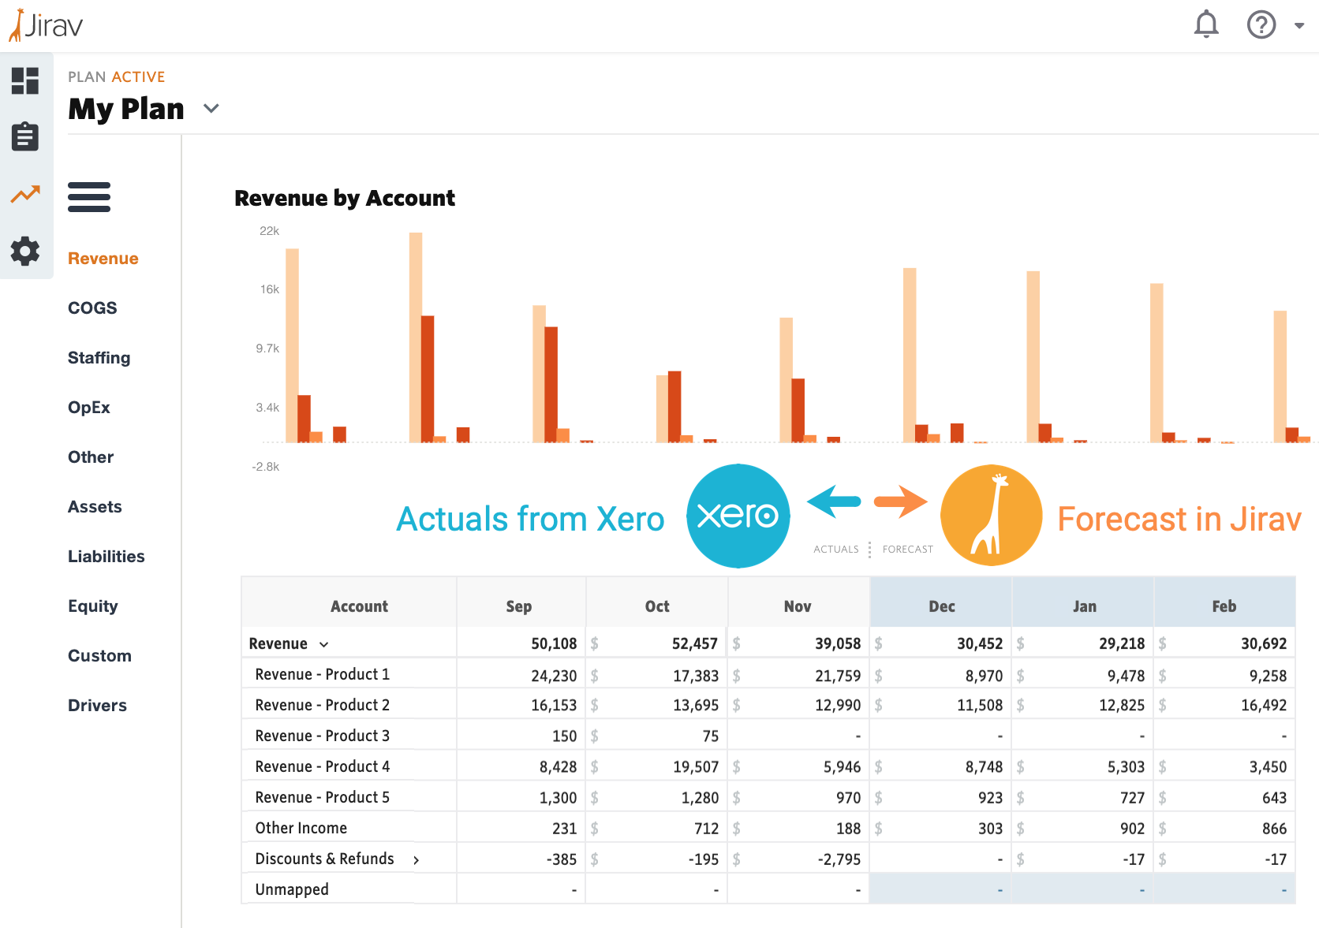The width and height of the screenshot is (1319, 928).
Task: Select the Unmapped row label
Action: pos(292,889)
